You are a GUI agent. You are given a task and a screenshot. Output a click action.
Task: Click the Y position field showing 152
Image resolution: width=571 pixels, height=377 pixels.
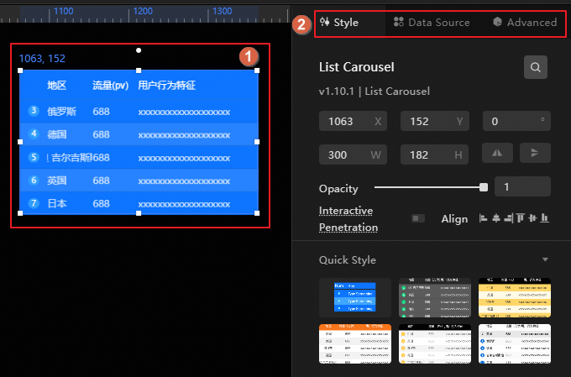pyautogui.click(x=434, y=121)
